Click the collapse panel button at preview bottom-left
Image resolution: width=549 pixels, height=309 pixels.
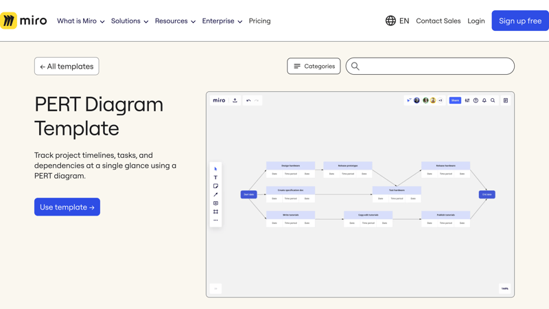pos(215,288)
